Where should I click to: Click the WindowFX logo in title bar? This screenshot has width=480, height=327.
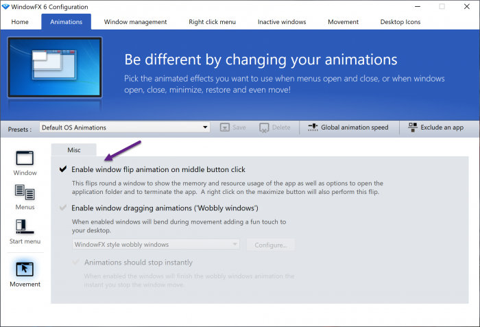click(7, 6)
